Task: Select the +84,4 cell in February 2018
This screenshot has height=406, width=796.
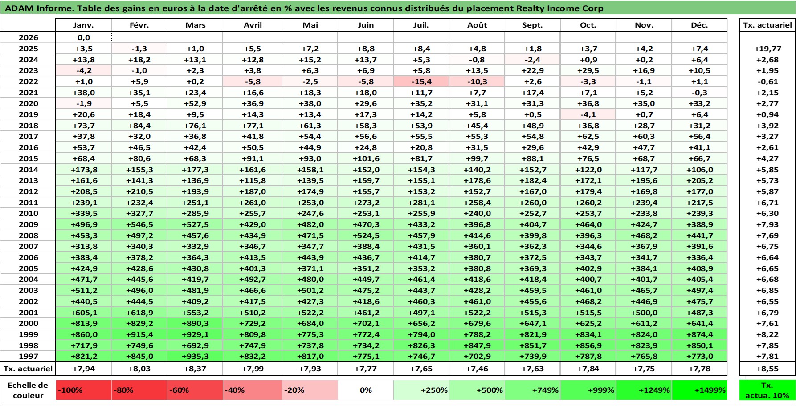Action: coord(139,126)
